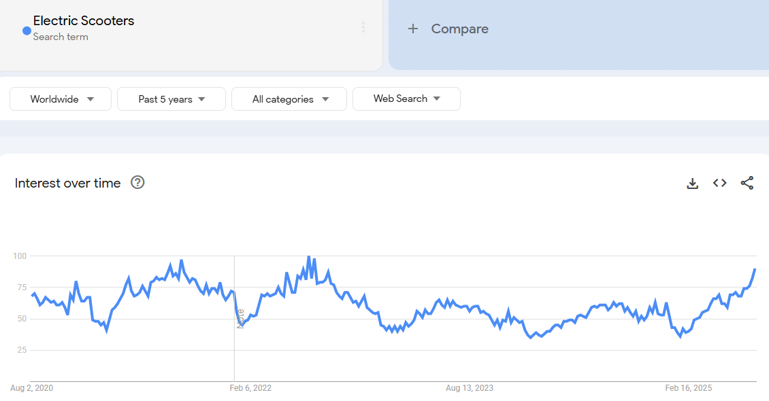Click the Feb 16, 2025 axis date label
This screenshot has height=401, width=769.
[688, 388]
